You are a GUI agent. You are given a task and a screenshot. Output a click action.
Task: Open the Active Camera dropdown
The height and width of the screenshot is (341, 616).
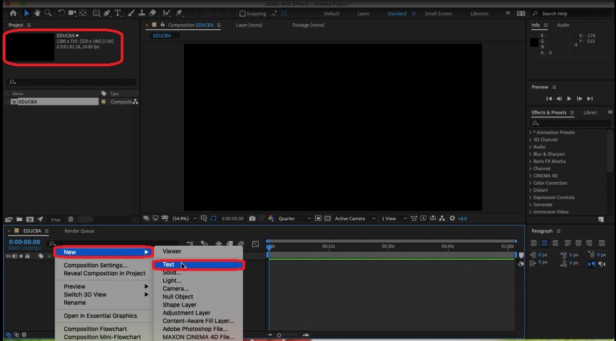pyautogui.click(x=349, y=218)
